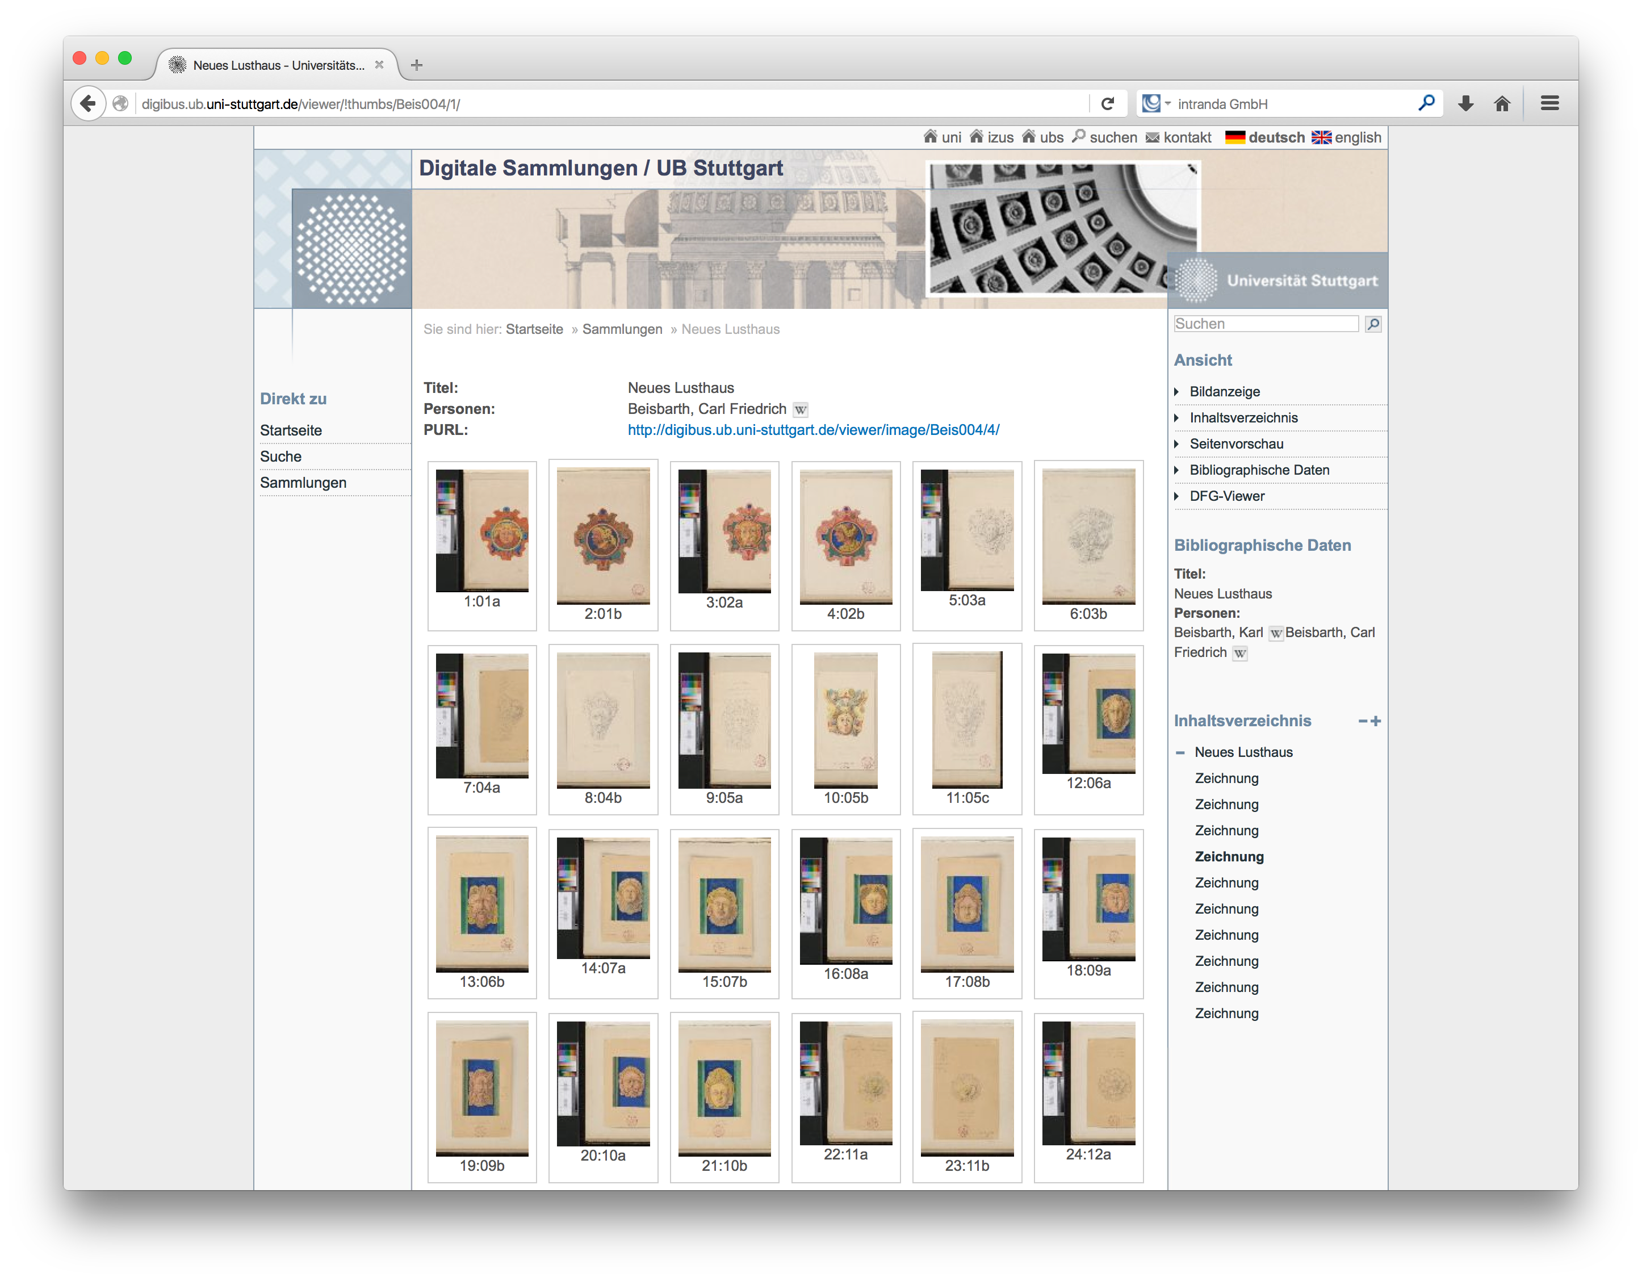Select Inhaltsverzeichnis view under Ansicht
This screenshot has height=1281, width=1642.
[1243, 418]
